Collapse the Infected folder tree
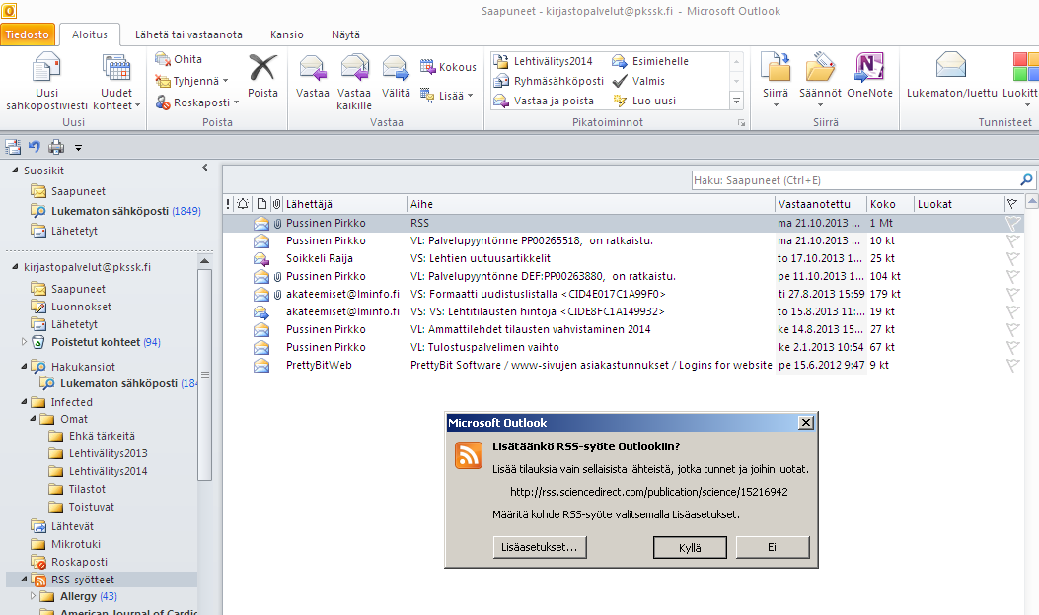 click(24, 402)
